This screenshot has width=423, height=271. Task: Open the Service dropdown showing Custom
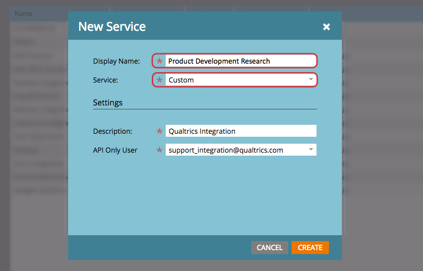[236, 80]
